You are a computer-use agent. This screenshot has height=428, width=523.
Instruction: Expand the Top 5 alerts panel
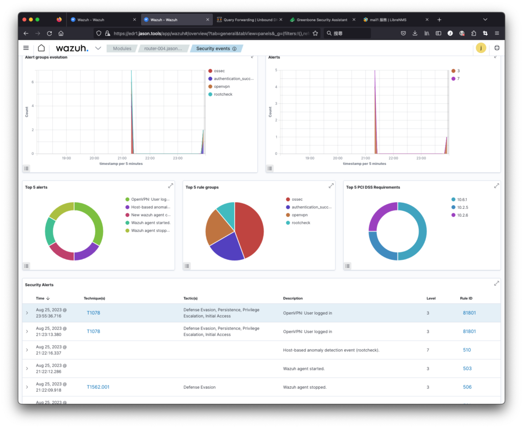click(171, 186)
